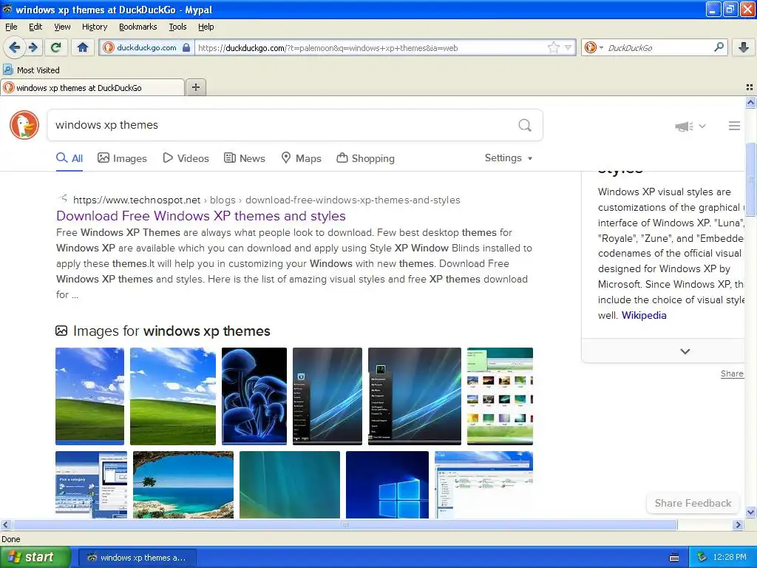Open the wallpaper grid collection thumbnail
Screen dimensions: 757x568
click(x=500, y=396)
